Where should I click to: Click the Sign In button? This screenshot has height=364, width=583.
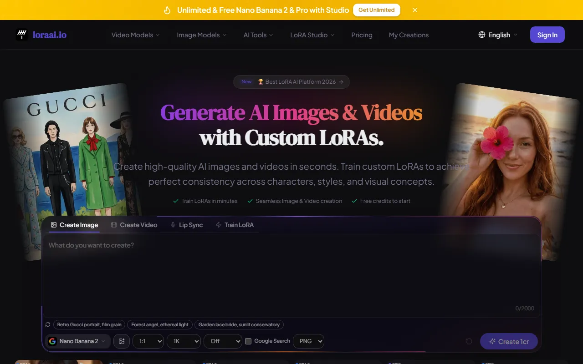(x=547, y=35)
